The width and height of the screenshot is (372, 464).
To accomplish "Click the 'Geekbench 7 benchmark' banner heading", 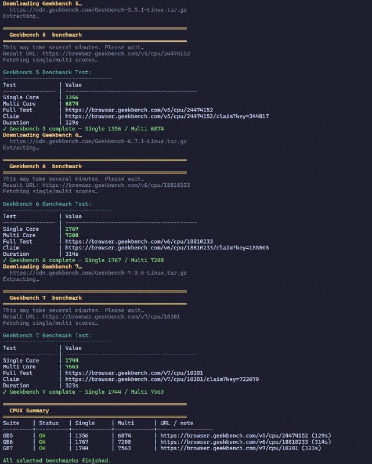I will tap(46, 298).
